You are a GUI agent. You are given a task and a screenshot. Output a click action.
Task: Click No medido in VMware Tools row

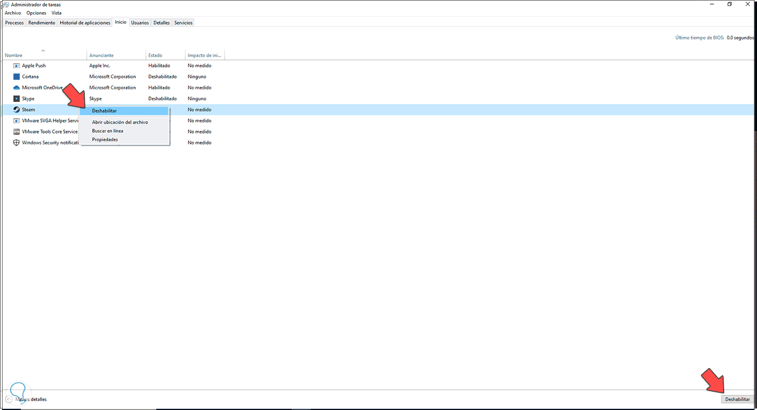click(199, 132)
